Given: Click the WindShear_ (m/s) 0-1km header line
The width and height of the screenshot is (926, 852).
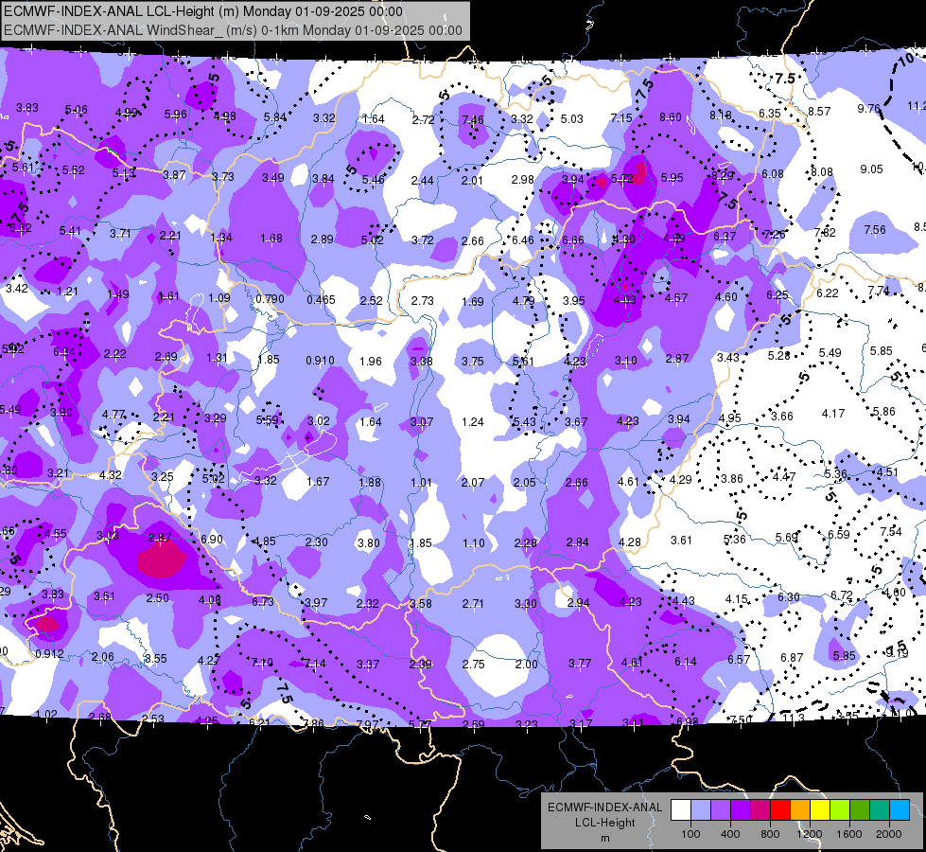Looking at the screenshot, I should pos(233,30).
